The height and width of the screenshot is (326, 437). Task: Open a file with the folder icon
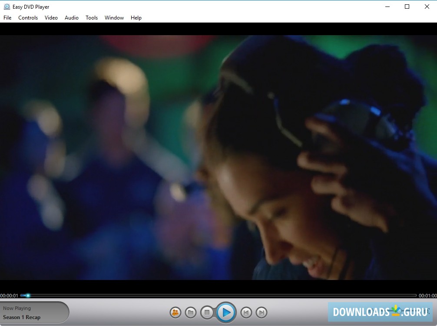pos(191,313)
